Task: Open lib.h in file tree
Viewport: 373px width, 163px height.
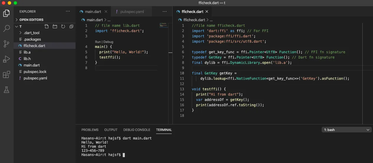Action: (x=44, y=59)
